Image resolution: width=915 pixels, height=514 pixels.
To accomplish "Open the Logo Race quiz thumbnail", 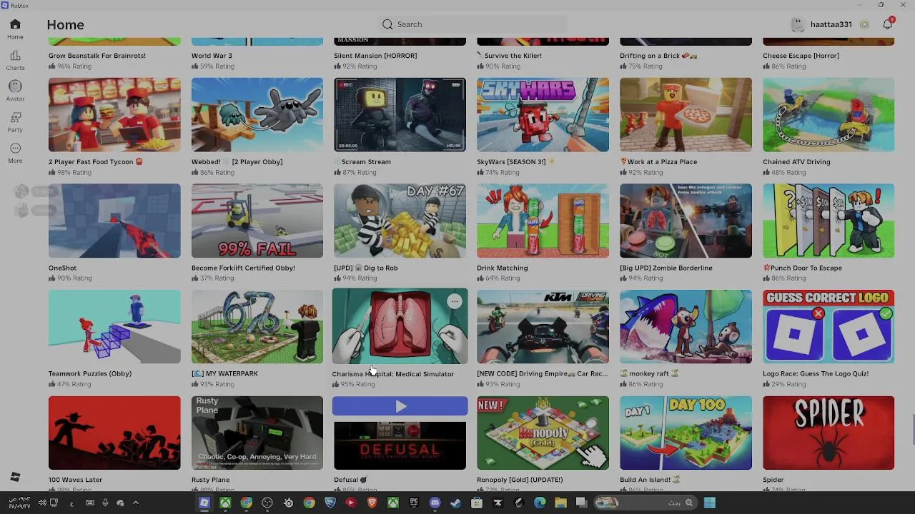I will pyautogui.click(x=829, y=326).
